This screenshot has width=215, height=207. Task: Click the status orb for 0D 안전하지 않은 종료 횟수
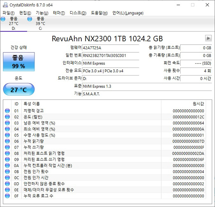click(x=7, y=184)
